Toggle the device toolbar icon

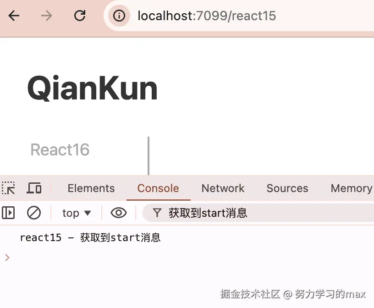click(x=34, y=188)
